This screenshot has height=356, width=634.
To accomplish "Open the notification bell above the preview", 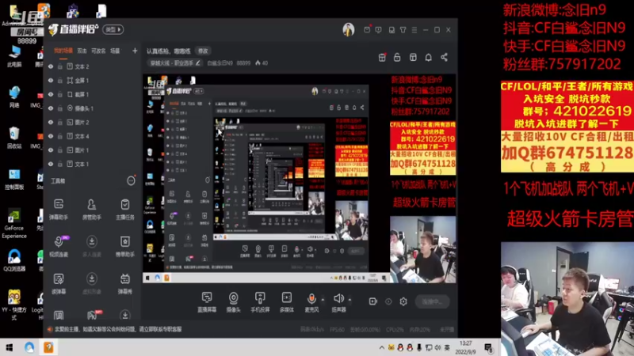I will click(x=428, y=57).
